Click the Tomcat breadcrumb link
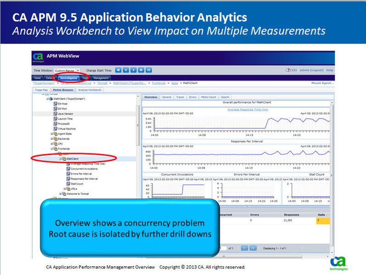 pos(102,83)
